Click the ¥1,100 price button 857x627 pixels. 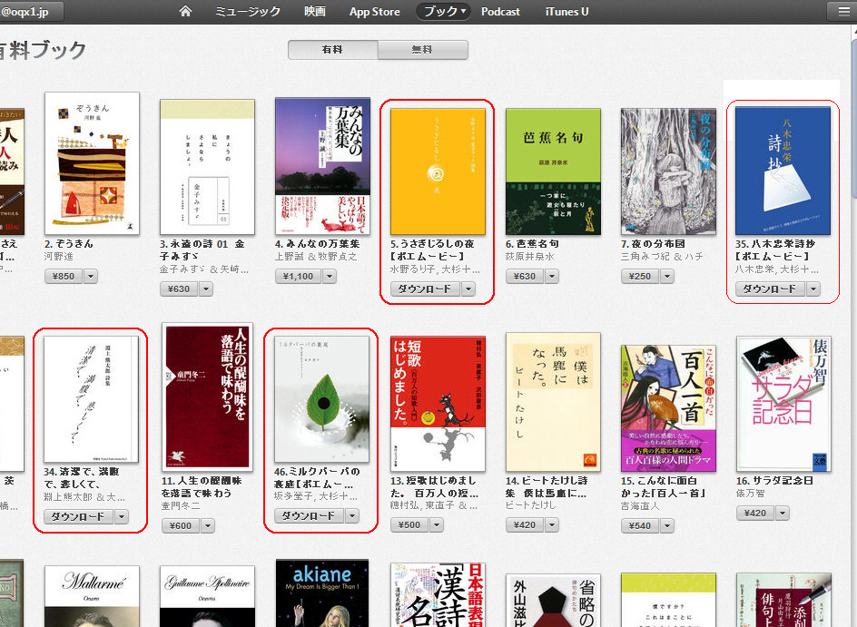pyautogui.click(x=298, y=277)
